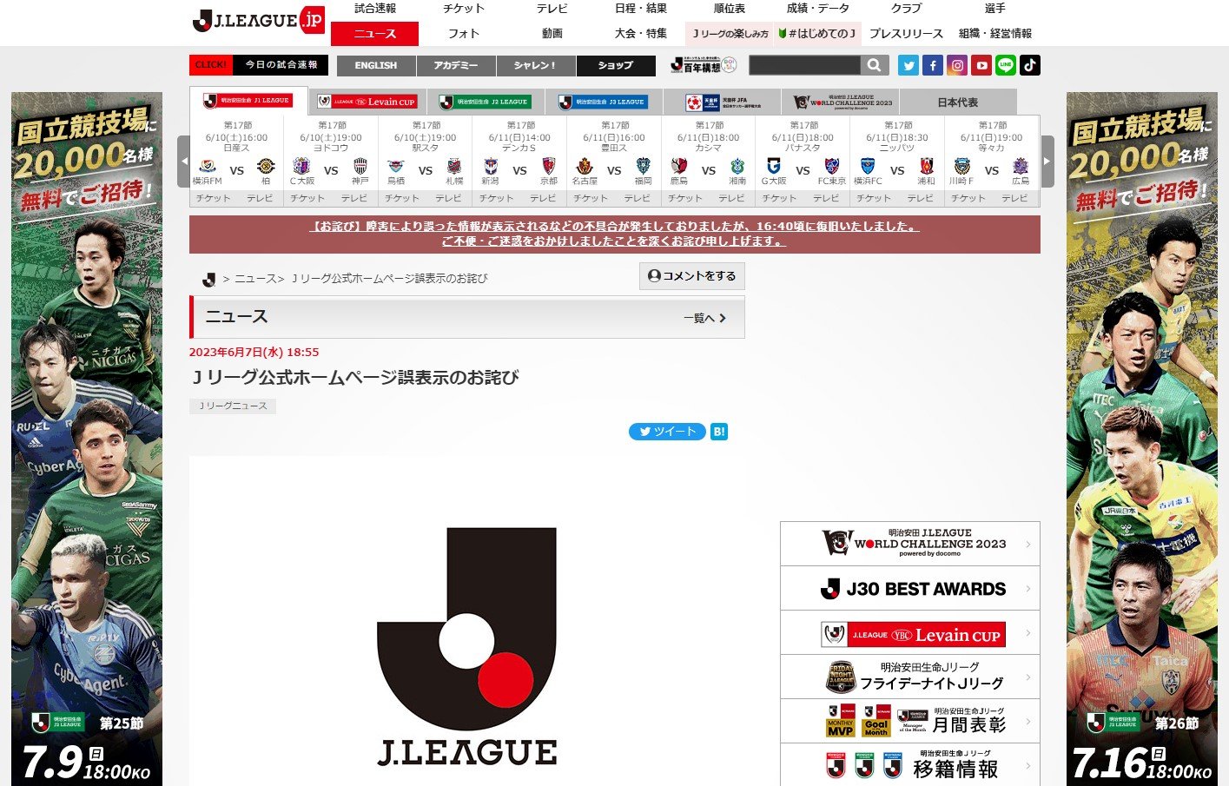Switch to the 日本代表 tab
The height and width of the screenshot is (786, 1229).
pos(959,100)
